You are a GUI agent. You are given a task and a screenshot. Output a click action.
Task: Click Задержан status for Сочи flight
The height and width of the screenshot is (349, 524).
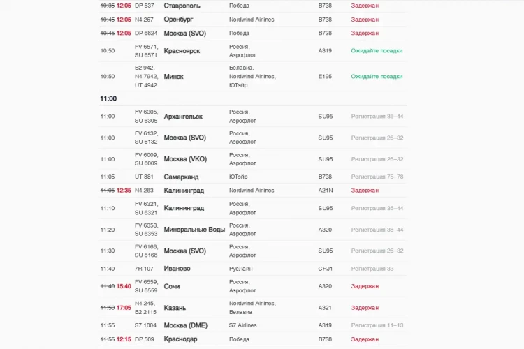pos(365,286)
